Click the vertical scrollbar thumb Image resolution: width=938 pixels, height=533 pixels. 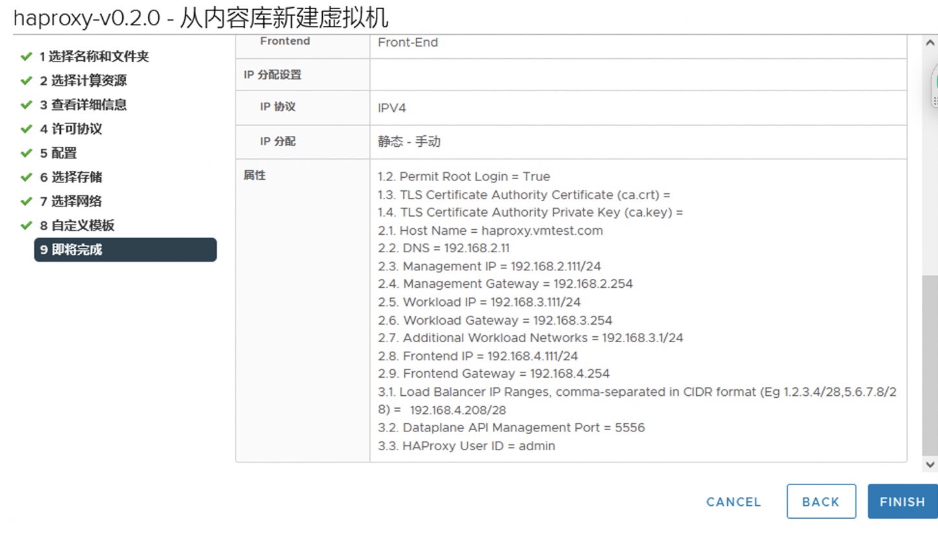click(x=930, y=365)
